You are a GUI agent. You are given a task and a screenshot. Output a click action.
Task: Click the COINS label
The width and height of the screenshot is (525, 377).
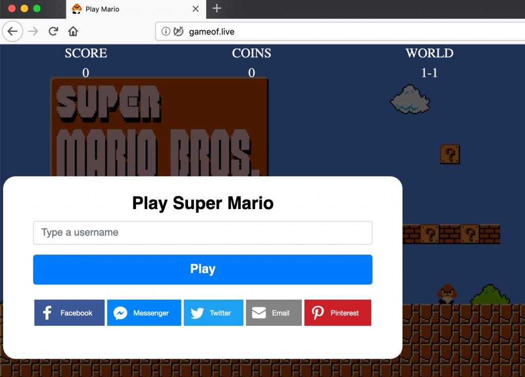[251, 53]
